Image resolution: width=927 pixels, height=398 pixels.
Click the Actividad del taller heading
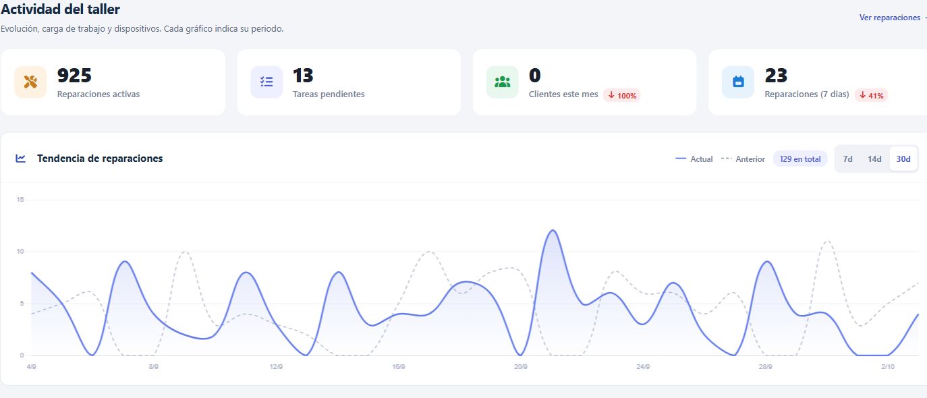click(60, 9)
